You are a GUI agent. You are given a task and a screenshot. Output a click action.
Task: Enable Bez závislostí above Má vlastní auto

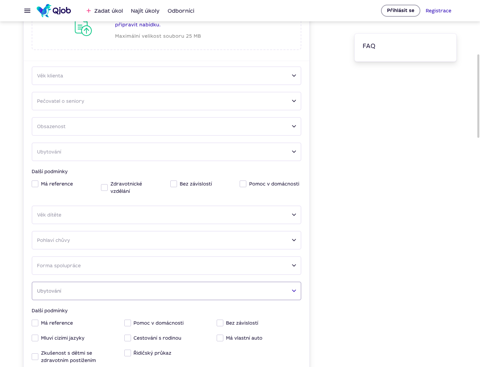click(220, 323)
